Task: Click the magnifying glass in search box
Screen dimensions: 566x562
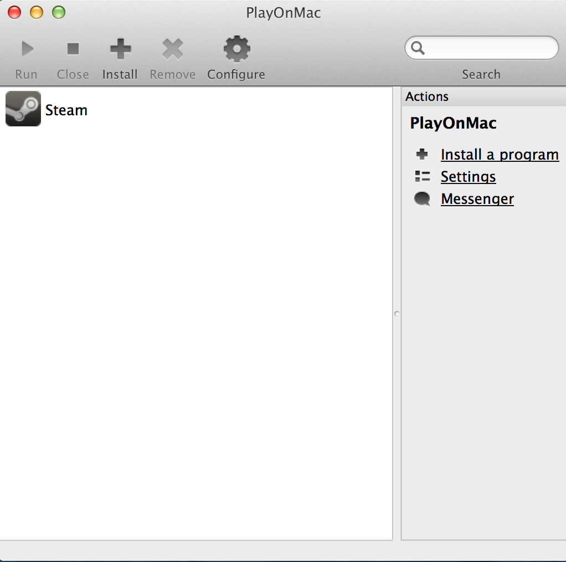Action: [x=418, y=48]
